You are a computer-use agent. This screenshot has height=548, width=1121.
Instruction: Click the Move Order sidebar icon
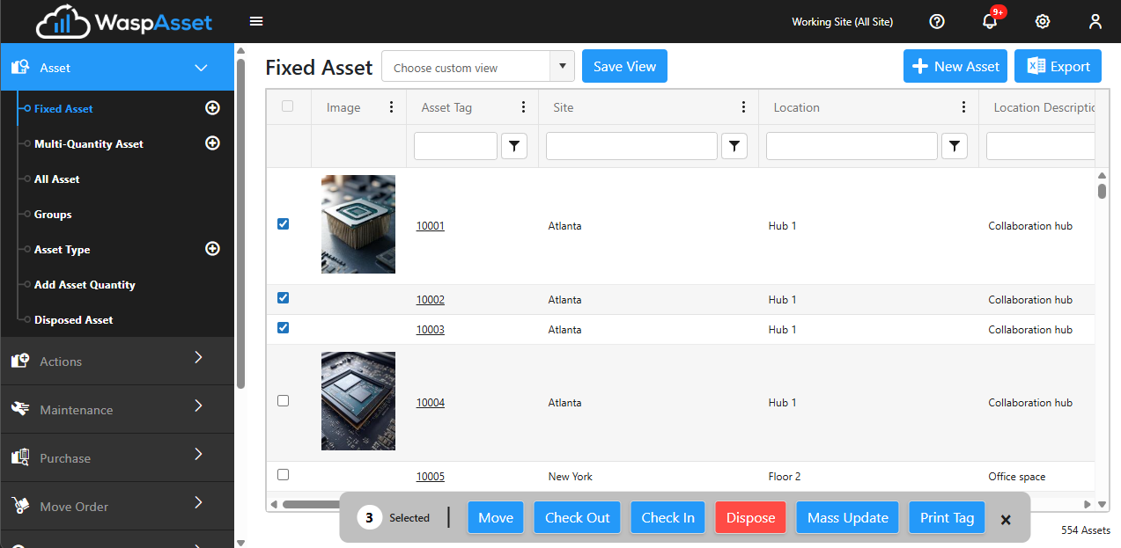click(20, 507)
